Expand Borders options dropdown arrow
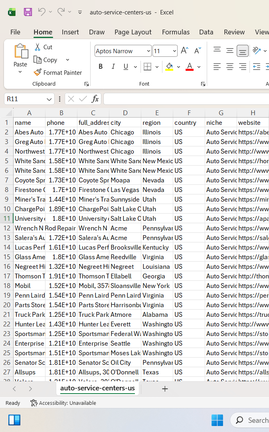 click(157, 67)
